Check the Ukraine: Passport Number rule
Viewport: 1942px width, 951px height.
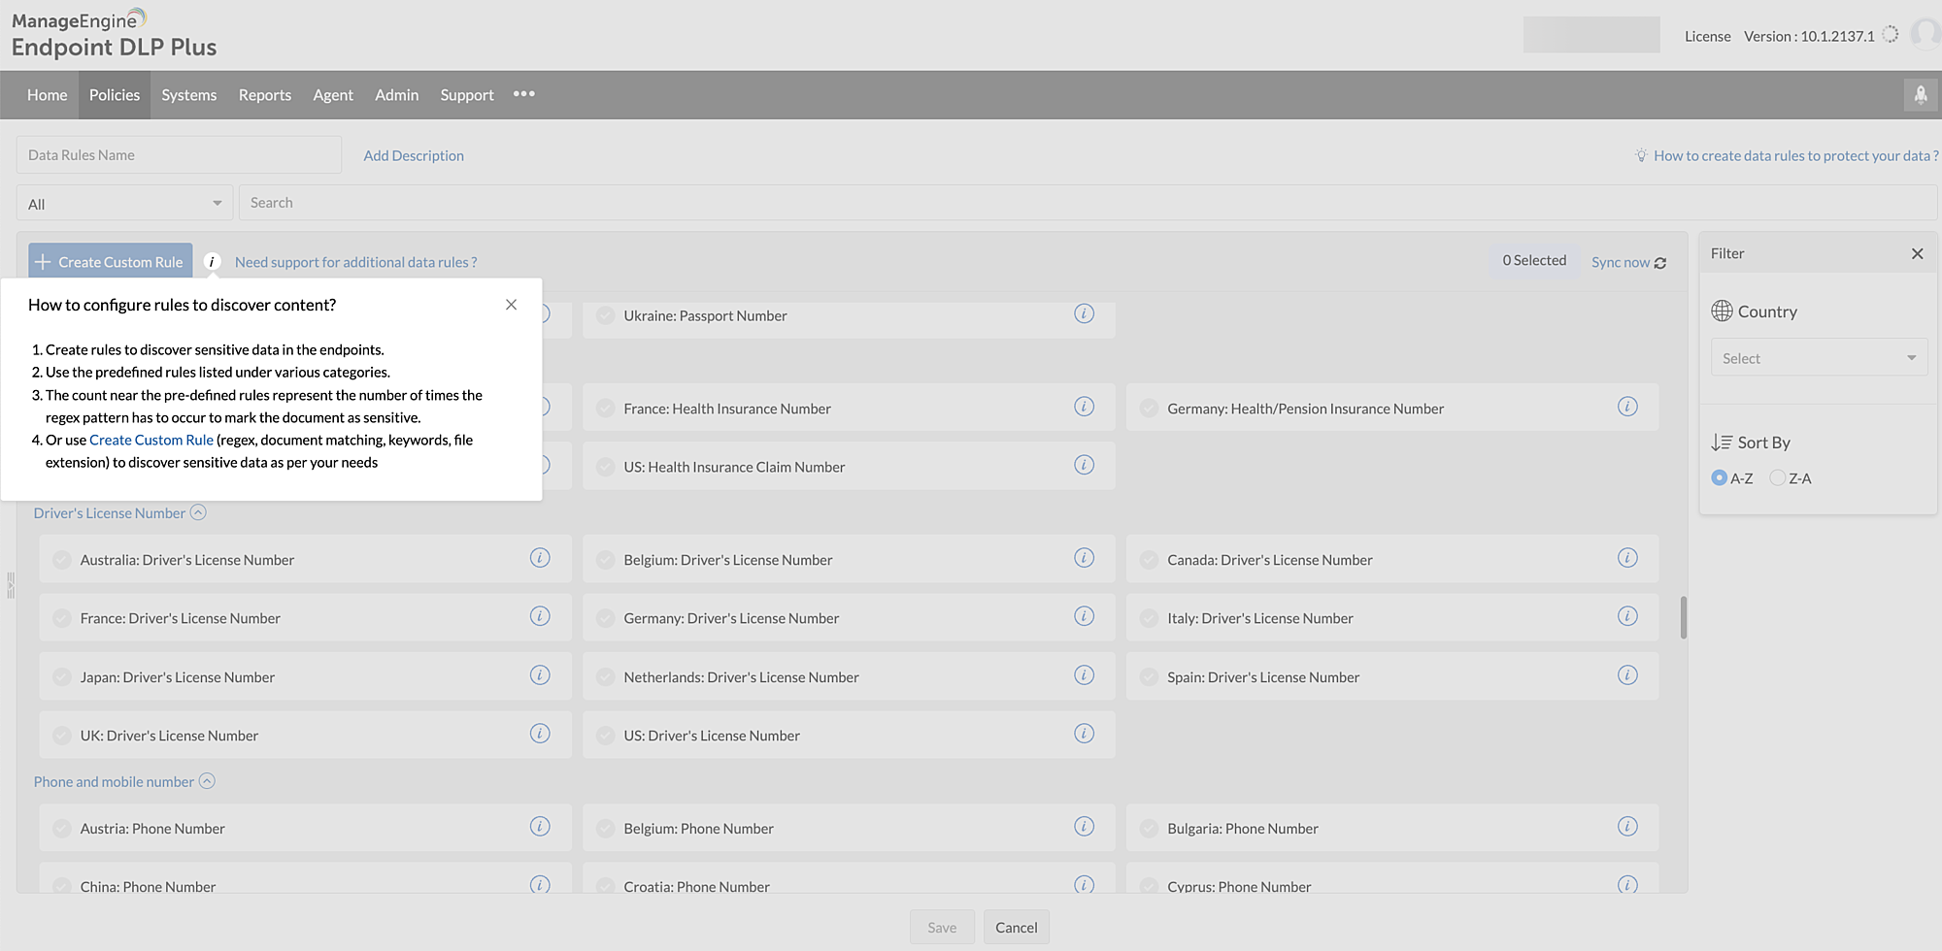(x=605, y=314)
